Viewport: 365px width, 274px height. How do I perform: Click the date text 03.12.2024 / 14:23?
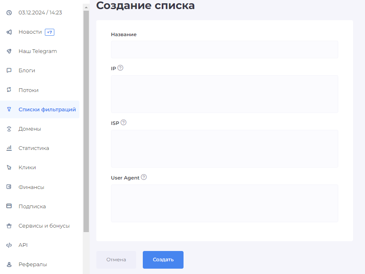tap(40, 13)
